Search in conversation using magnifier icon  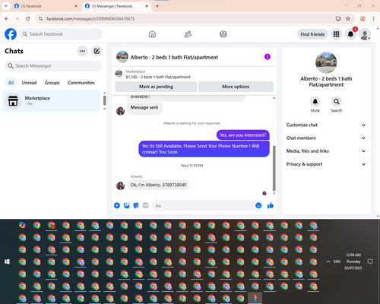[x=337, y=102]
